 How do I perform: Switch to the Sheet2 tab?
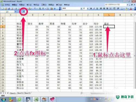(20, 93)
